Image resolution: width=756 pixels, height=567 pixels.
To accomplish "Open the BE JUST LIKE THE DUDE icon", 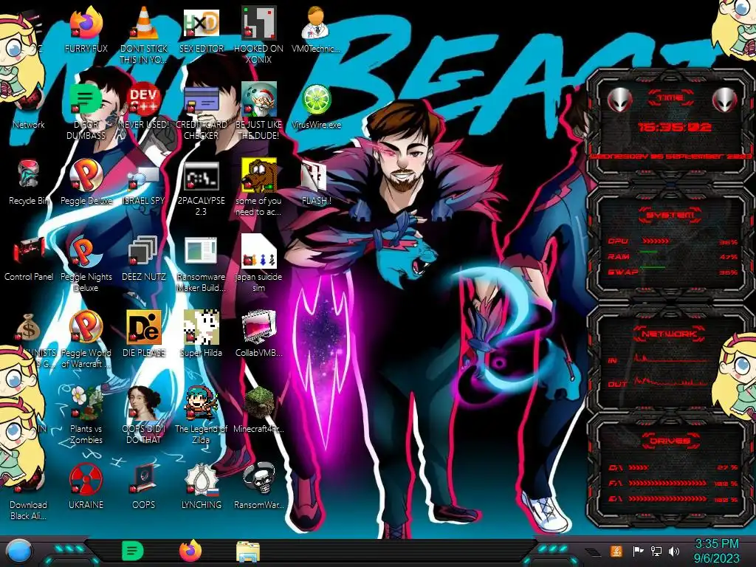I will (259, 100).
